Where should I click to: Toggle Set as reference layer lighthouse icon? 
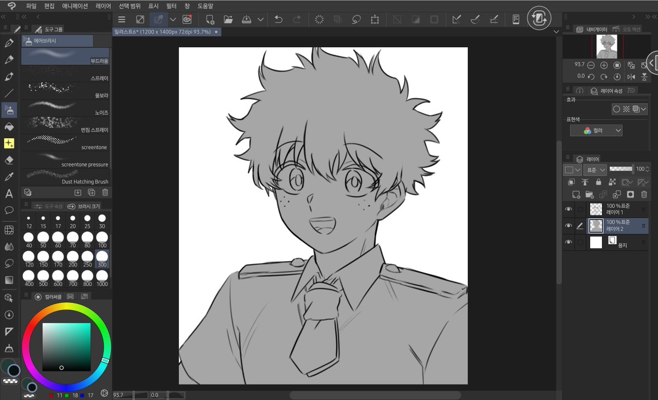pyautogui.click(x=585, y=182)
